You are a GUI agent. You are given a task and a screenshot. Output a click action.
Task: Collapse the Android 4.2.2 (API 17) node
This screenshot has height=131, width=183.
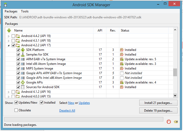[9, 45]
